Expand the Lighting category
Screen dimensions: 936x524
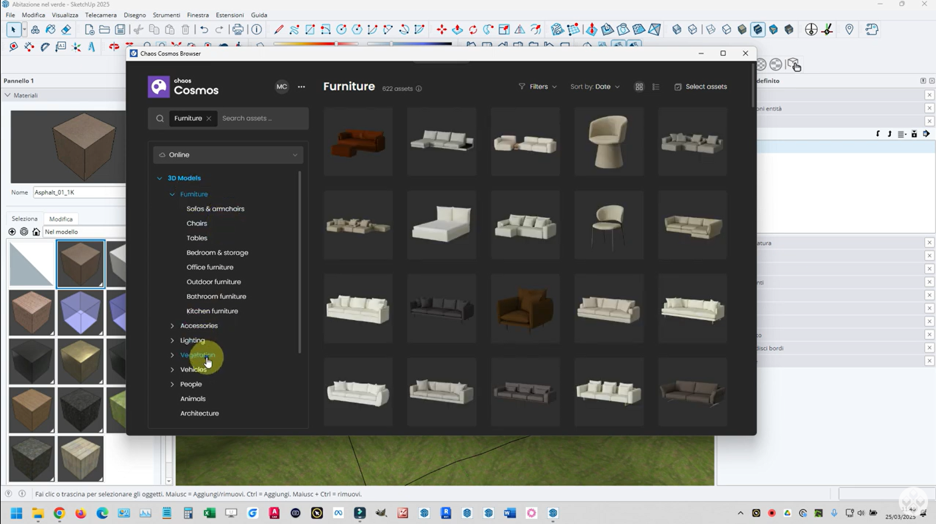pos(172,341)
